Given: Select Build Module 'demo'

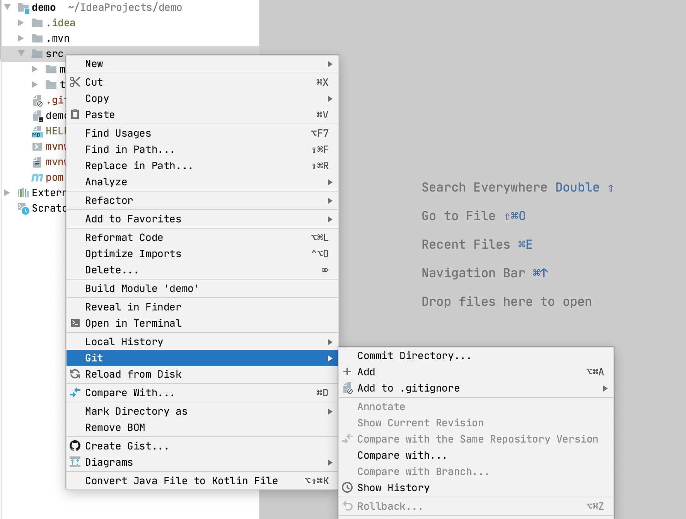Looking at the screenshot, I should tap(202, 288).
